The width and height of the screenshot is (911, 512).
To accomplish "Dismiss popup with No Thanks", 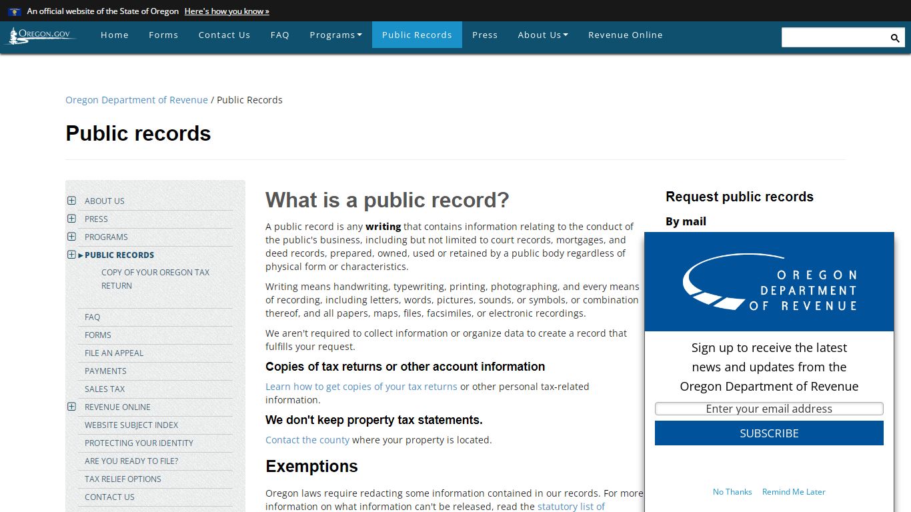I will (x=732, y=492).
